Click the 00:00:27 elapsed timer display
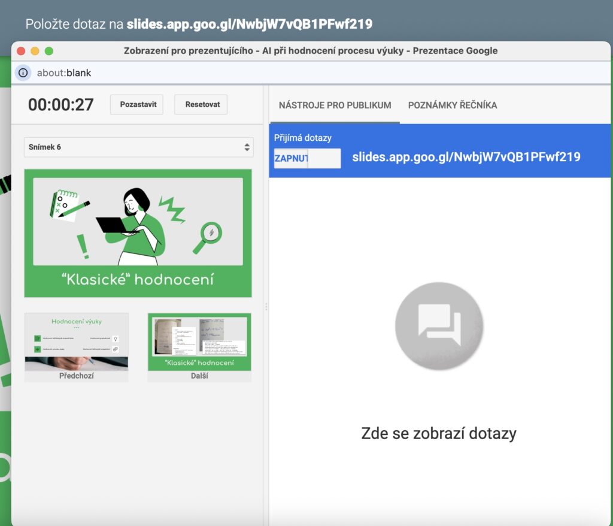The width and height of the screenshot is (613, 526). [61, 105]
